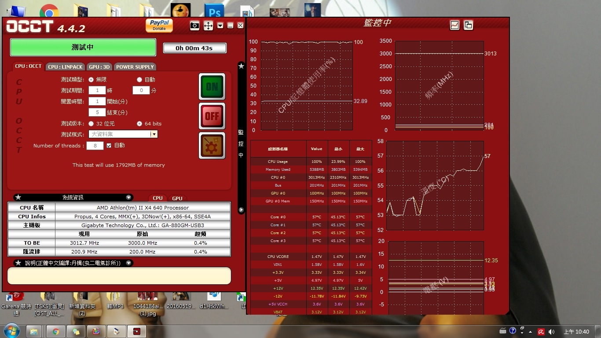601x338 pixels.
Task: Click File Explorer in the taskbar
Action: (34, 331)
